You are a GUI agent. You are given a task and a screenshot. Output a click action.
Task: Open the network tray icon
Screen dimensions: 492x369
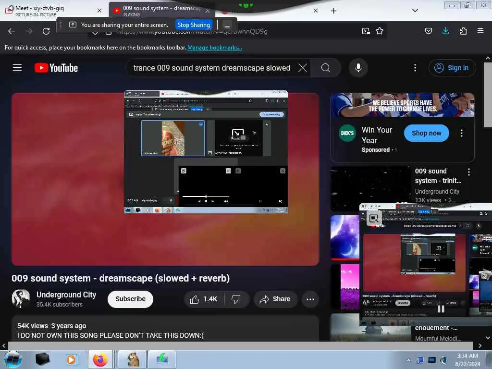pyautogui.click(x=432, y=360)
